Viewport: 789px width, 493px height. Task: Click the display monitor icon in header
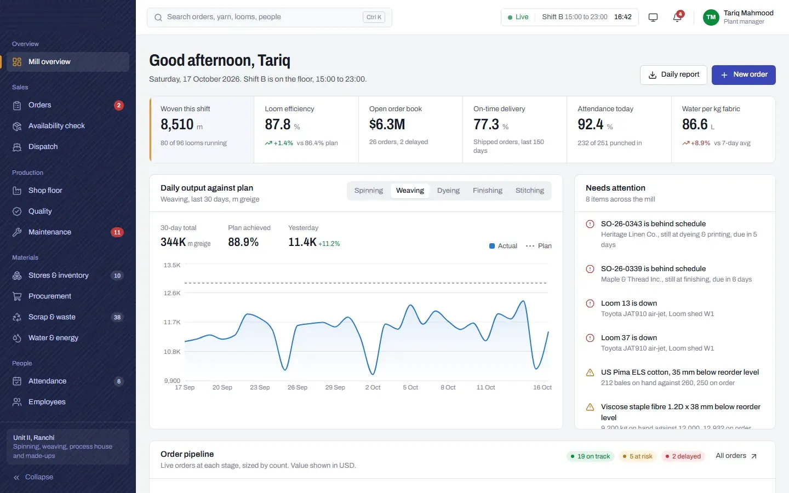pyautogui.click(x=653, y=18)
